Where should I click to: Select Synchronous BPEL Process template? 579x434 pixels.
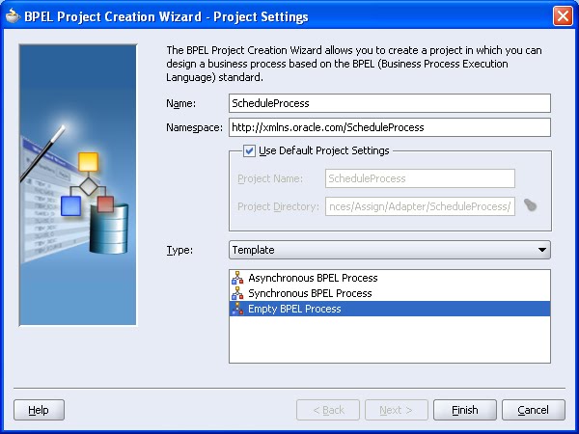click(x=390, y=293)
